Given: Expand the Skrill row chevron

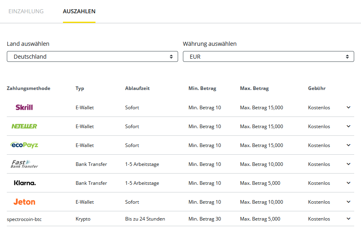Looking at the screenshot, I should (349, 107).
